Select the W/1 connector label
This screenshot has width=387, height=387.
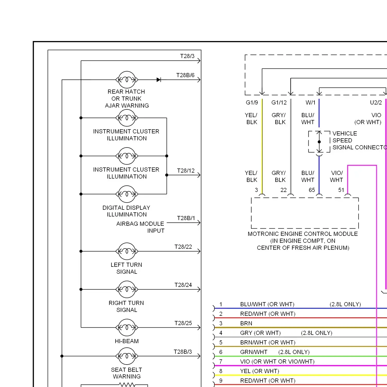tap(310, 102)
